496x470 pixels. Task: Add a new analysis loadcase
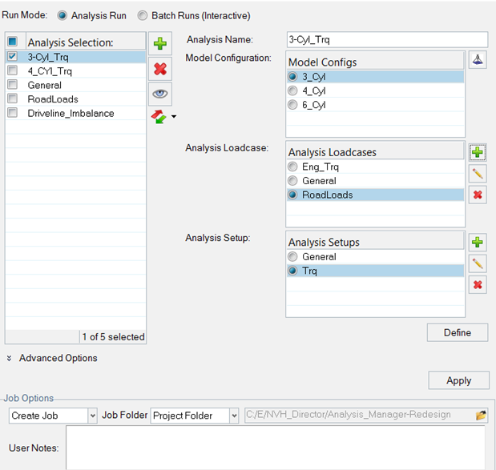478,151
